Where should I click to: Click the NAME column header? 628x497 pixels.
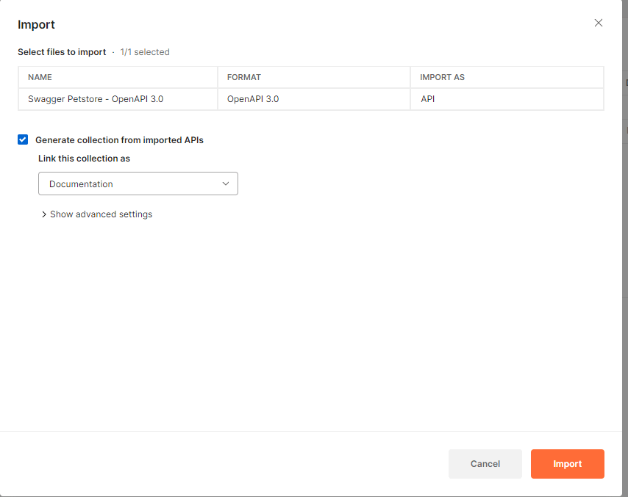[x=40, y=77]
